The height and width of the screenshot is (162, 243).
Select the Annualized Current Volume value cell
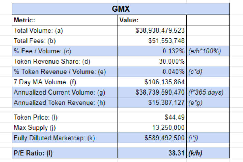(160, 92)
